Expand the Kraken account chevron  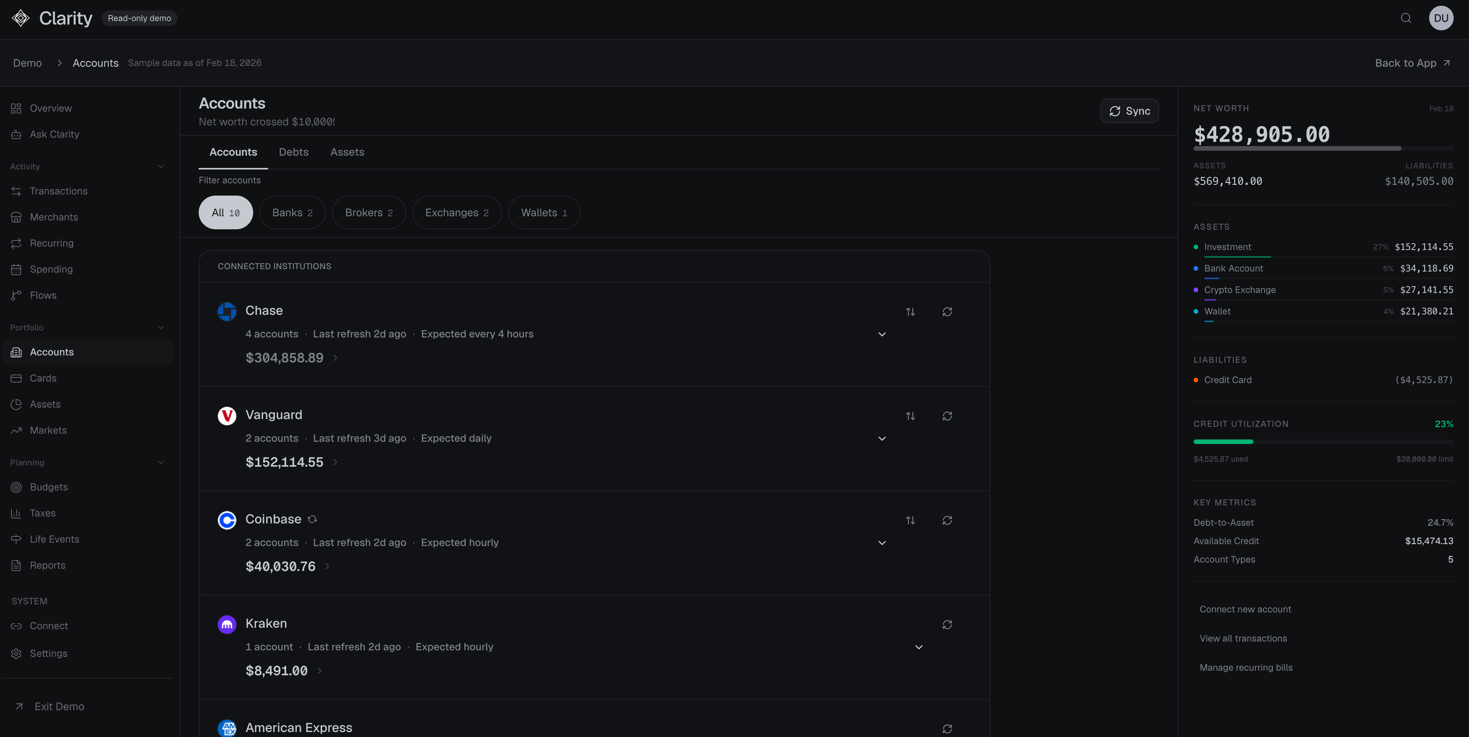918,647
